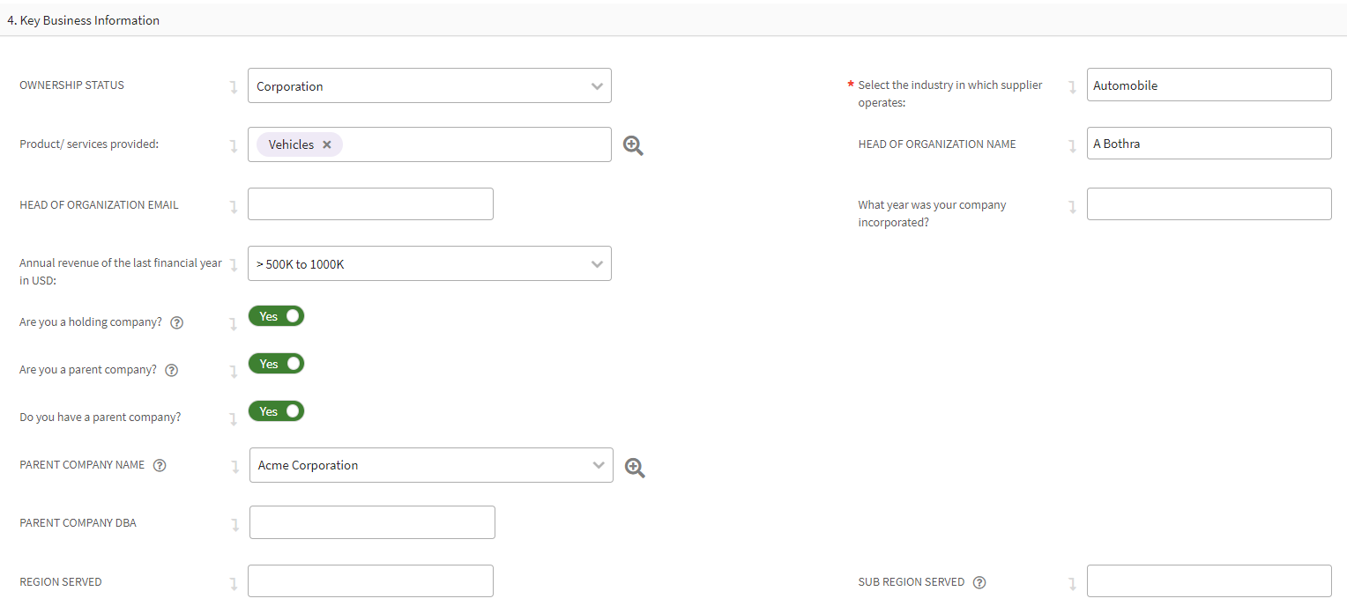Click the Key Business Information section header
The image size is (1347, 606).
pos(84,20)
